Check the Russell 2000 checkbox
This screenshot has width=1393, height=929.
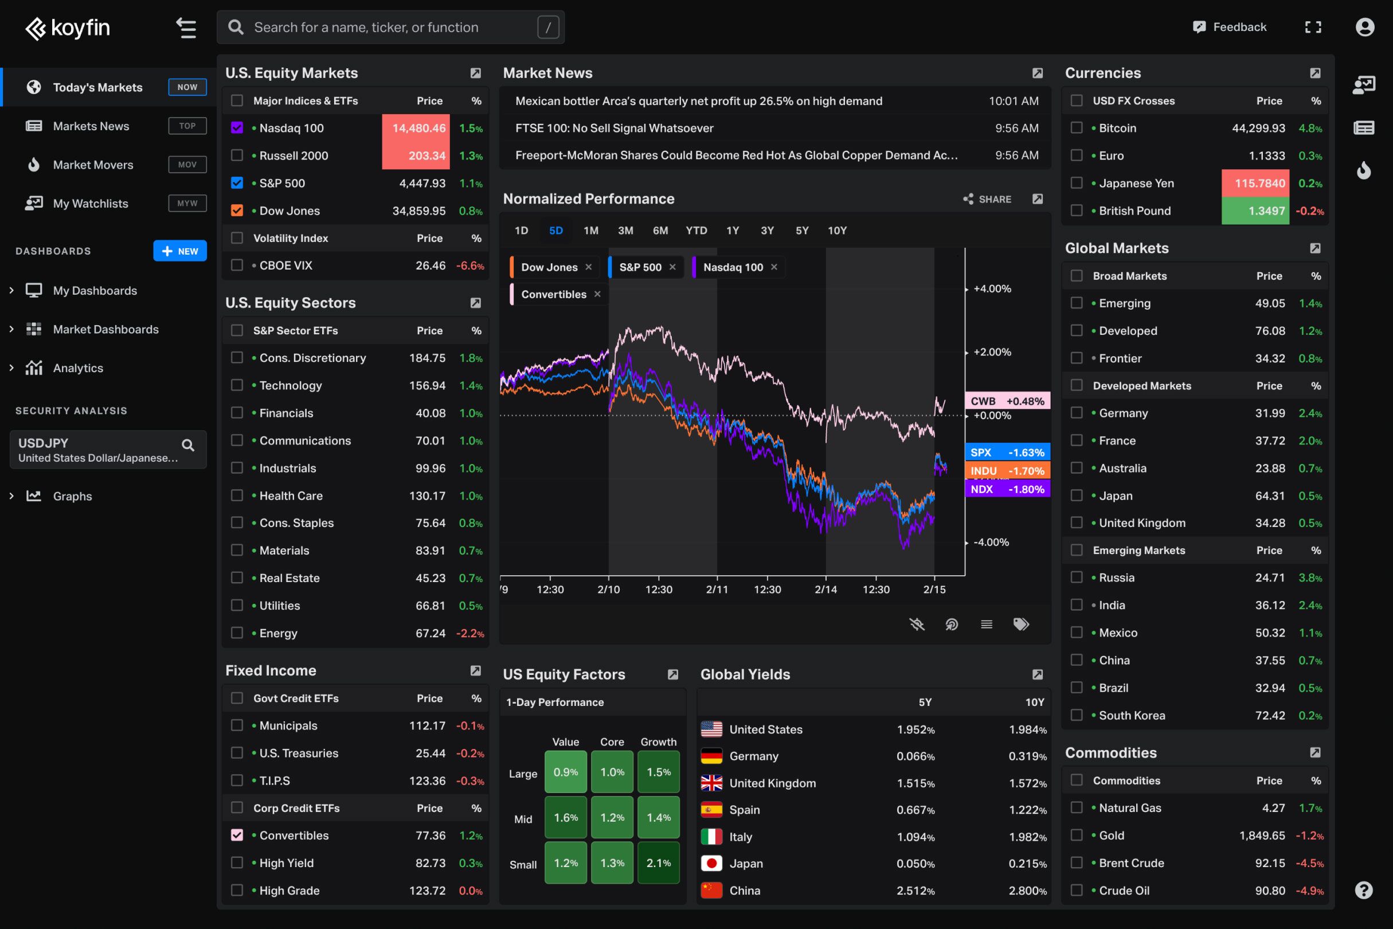pos(237,155)
